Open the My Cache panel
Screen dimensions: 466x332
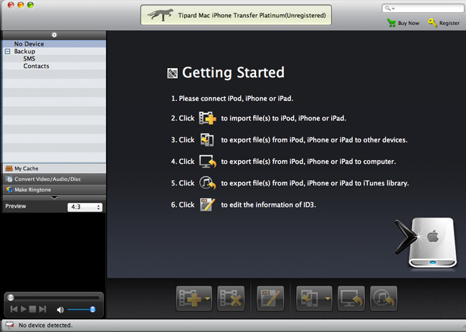click(54, 169)
